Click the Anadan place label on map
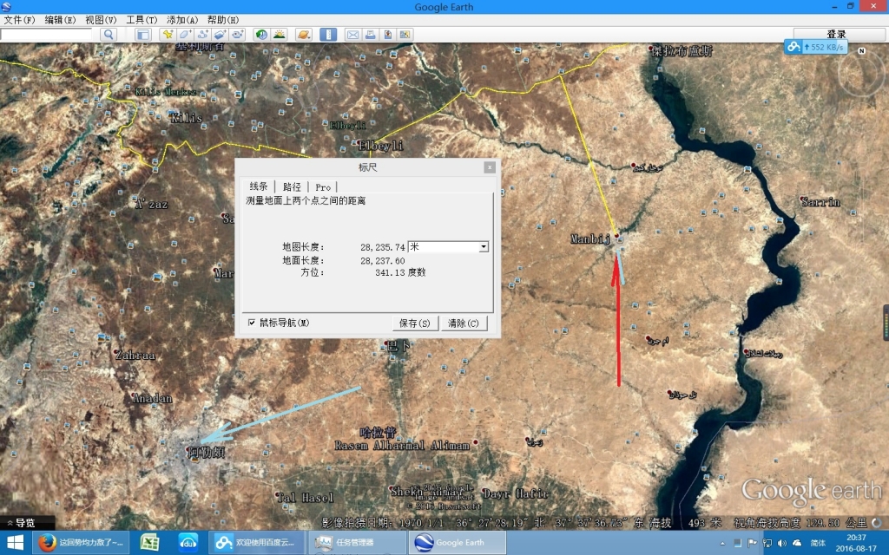This screenshot has width=889, height=555. (152, 398)
